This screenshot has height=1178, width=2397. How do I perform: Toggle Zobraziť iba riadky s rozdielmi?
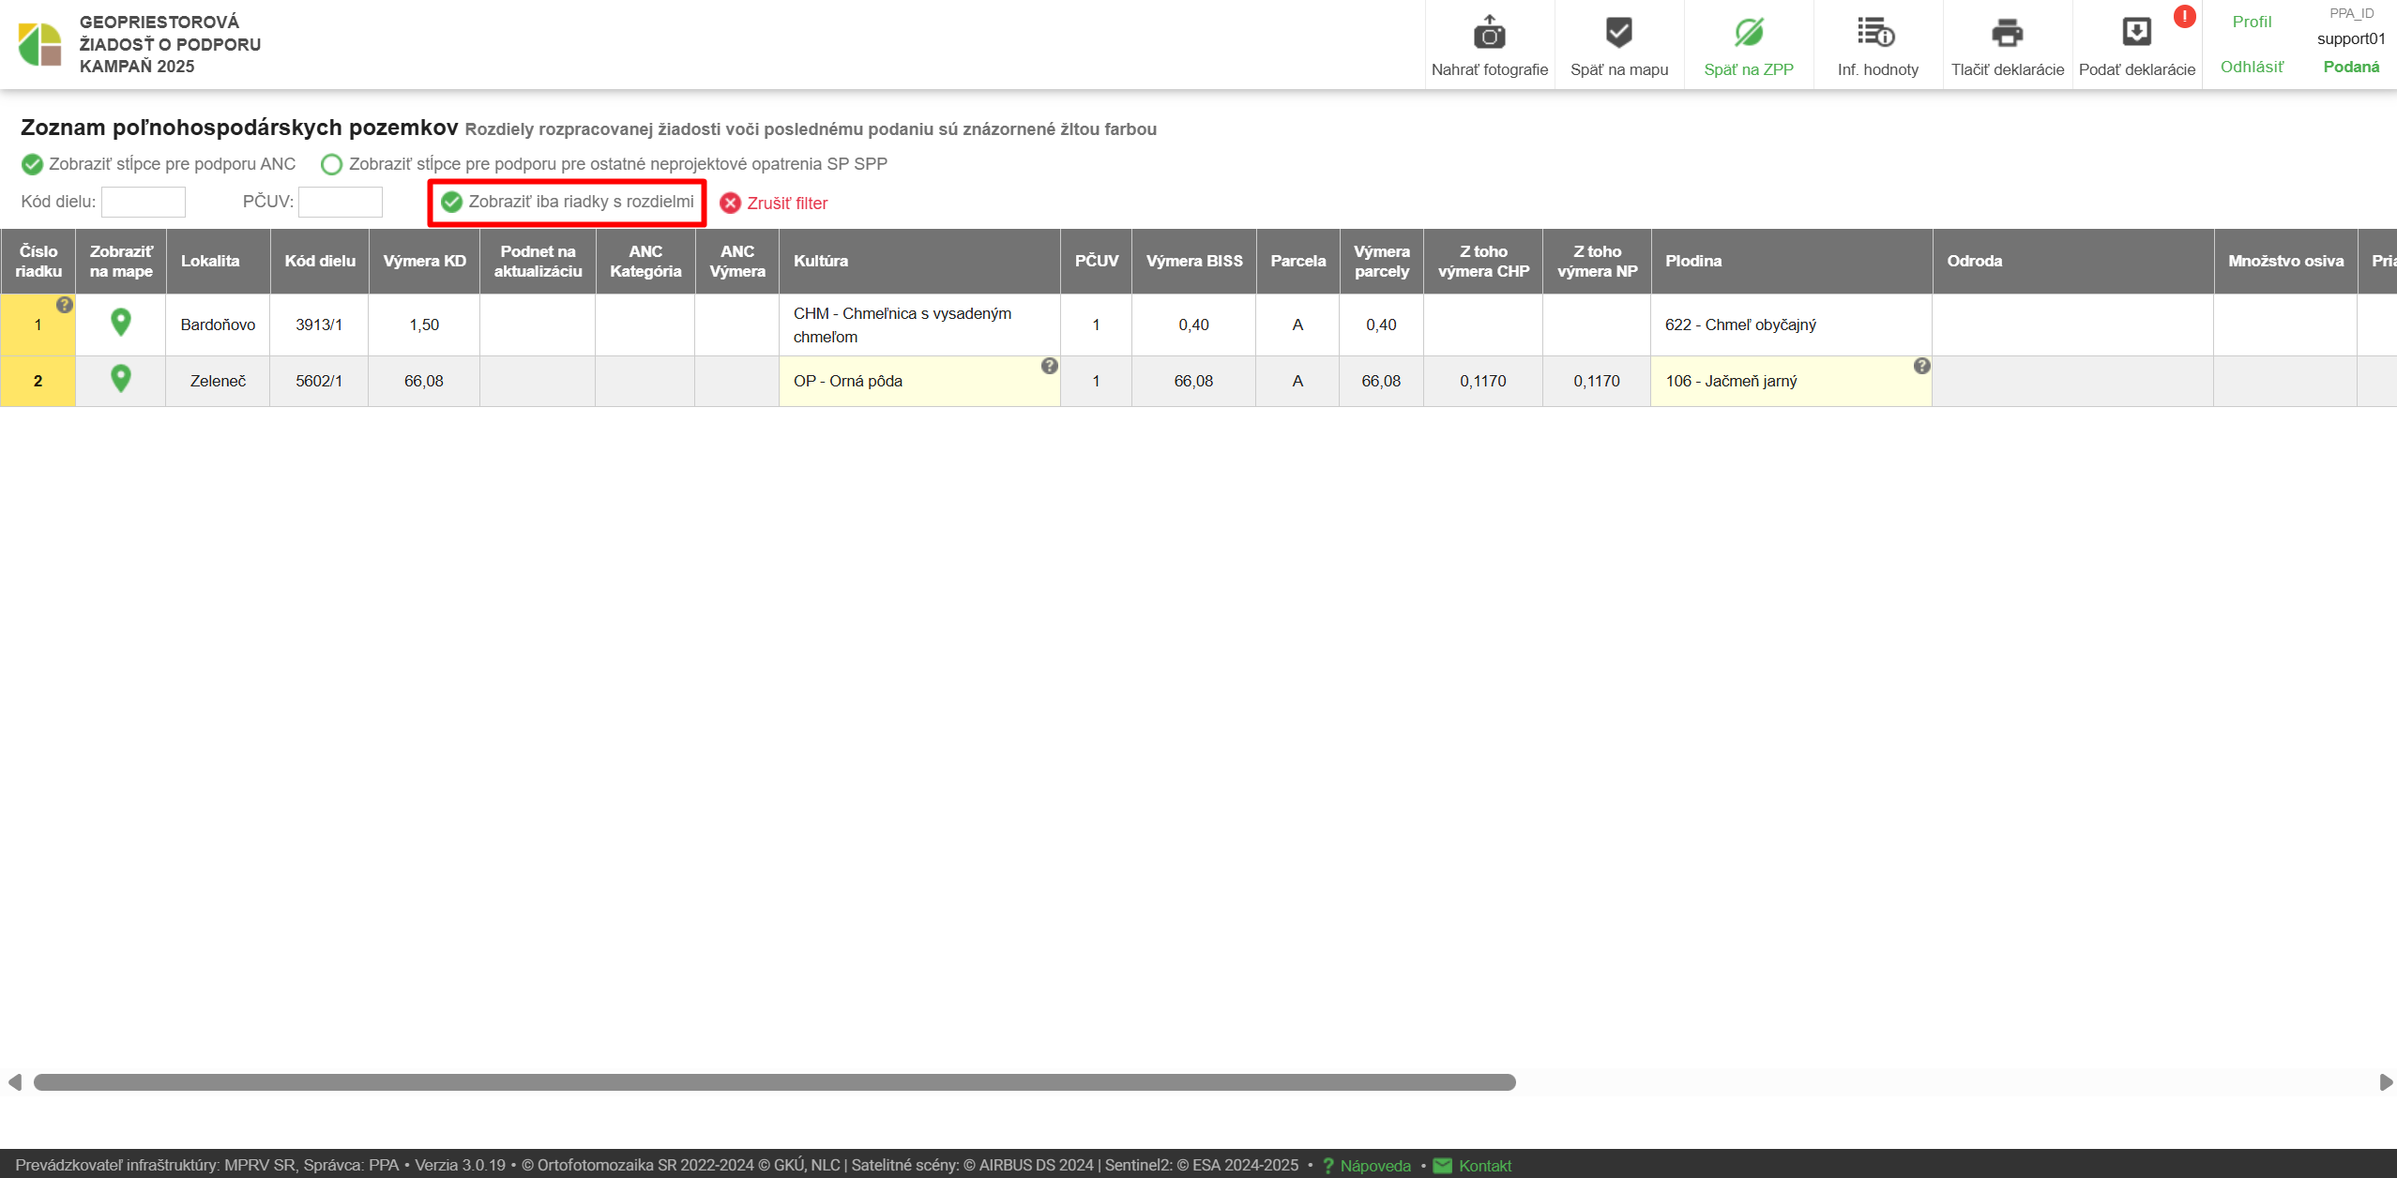tap(452, 202)
